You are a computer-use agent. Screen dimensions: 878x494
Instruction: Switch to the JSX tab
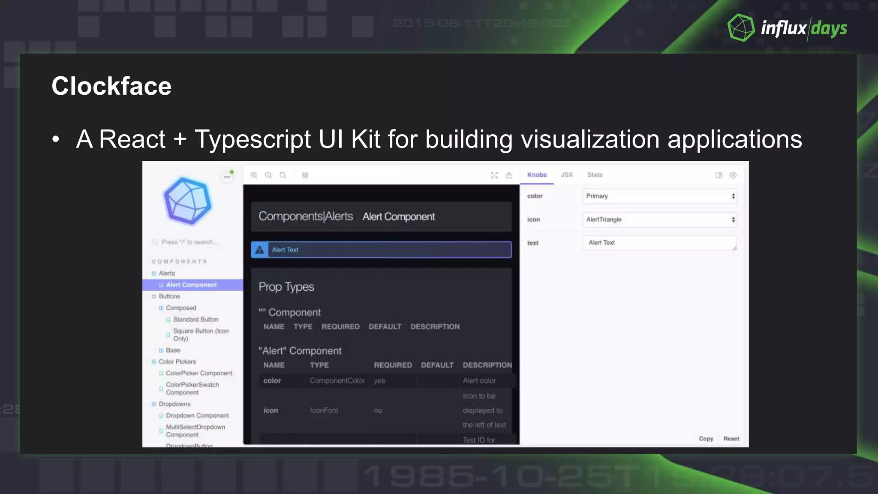(x=567, y=175)
